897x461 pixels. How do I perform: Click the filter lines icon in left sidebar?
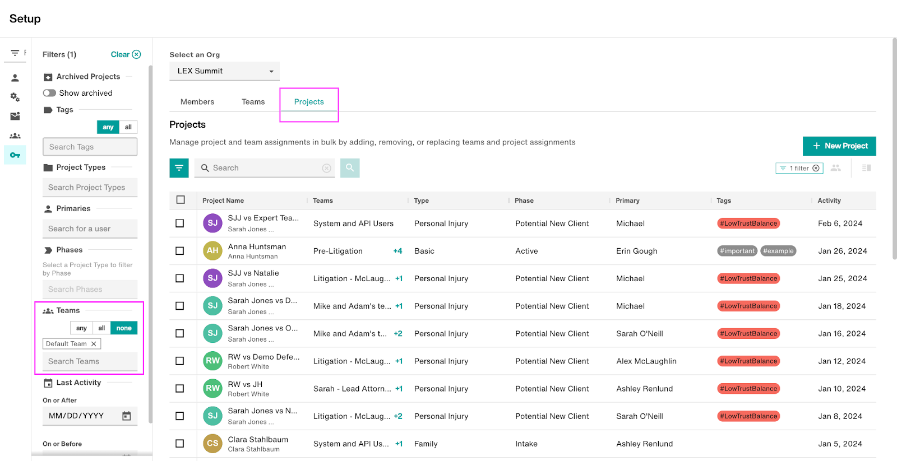click(15, 53)
